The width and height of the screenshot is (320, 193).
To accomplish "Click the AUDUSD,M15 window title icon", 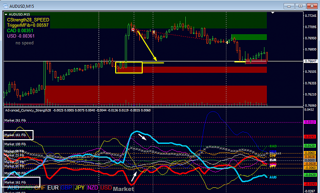I will point(5,6).
